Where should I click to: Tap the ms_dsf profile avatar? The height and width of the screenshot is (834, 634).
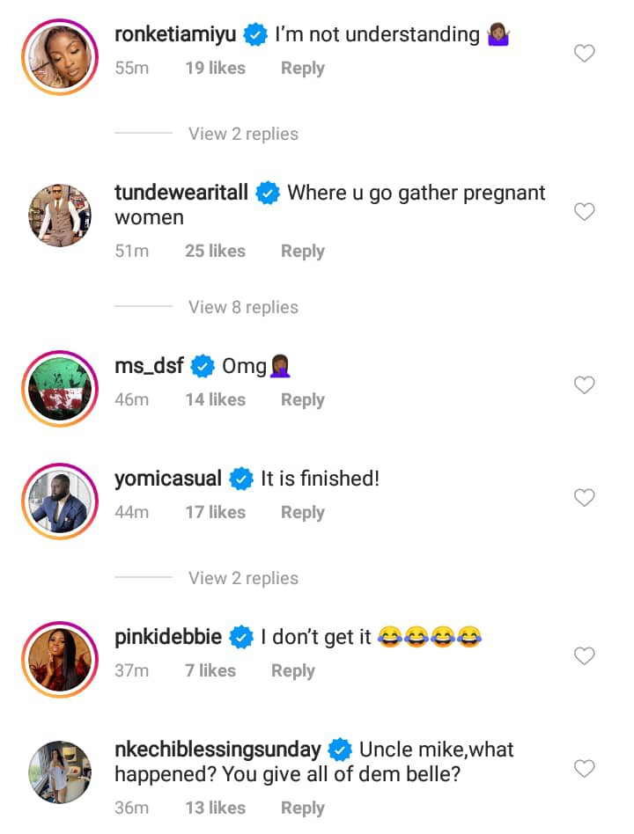(60, 387)
